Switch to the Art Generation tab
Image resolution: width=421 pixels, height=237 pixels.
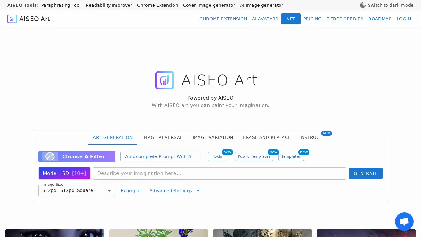click(x=112, y=137)
